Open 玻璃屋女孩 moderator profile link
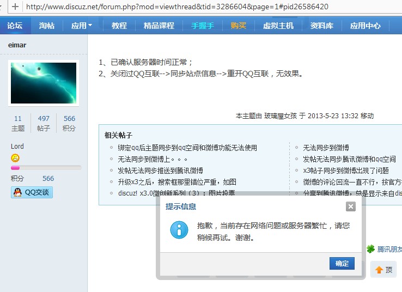This screenshot has width=402, height=292. tap(281, 116)
